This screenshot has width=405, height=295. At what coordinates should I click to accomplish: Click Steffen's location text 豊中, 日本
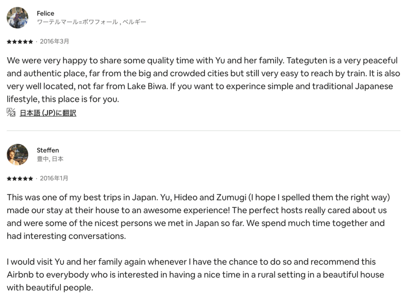(x=50, y=159)
